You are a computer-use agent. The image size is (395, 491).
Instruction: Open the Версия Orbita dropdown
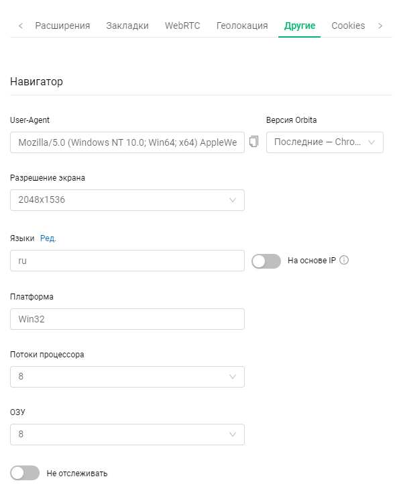click(325, 142)
